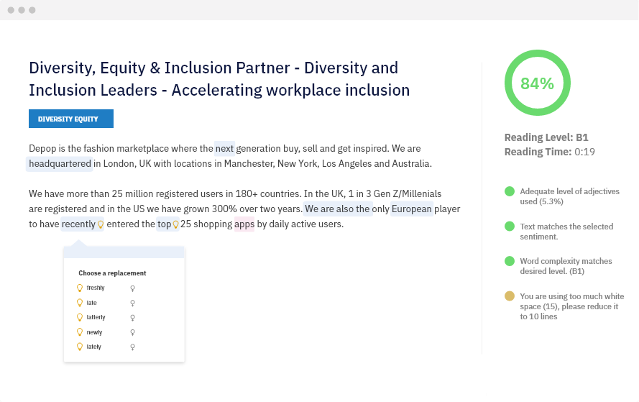Click the first window control dot

(x=11, y=10)
